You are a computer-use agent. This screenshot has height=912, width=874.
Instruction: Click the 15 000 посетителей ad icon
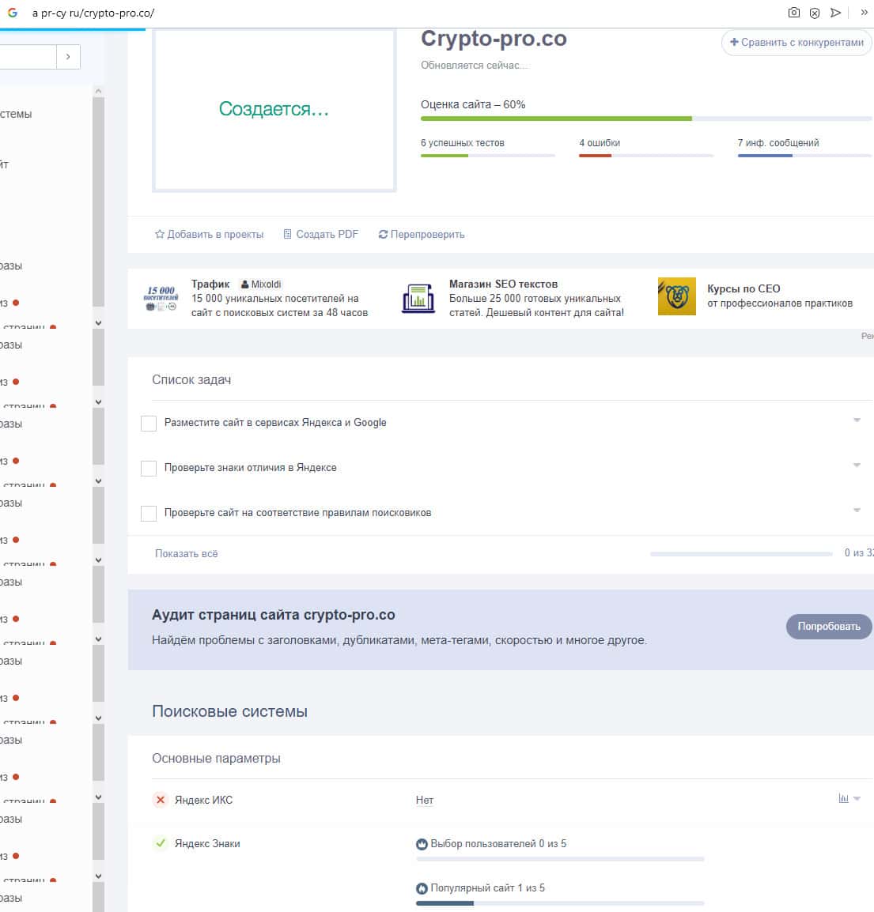click(x=161, y=298)
